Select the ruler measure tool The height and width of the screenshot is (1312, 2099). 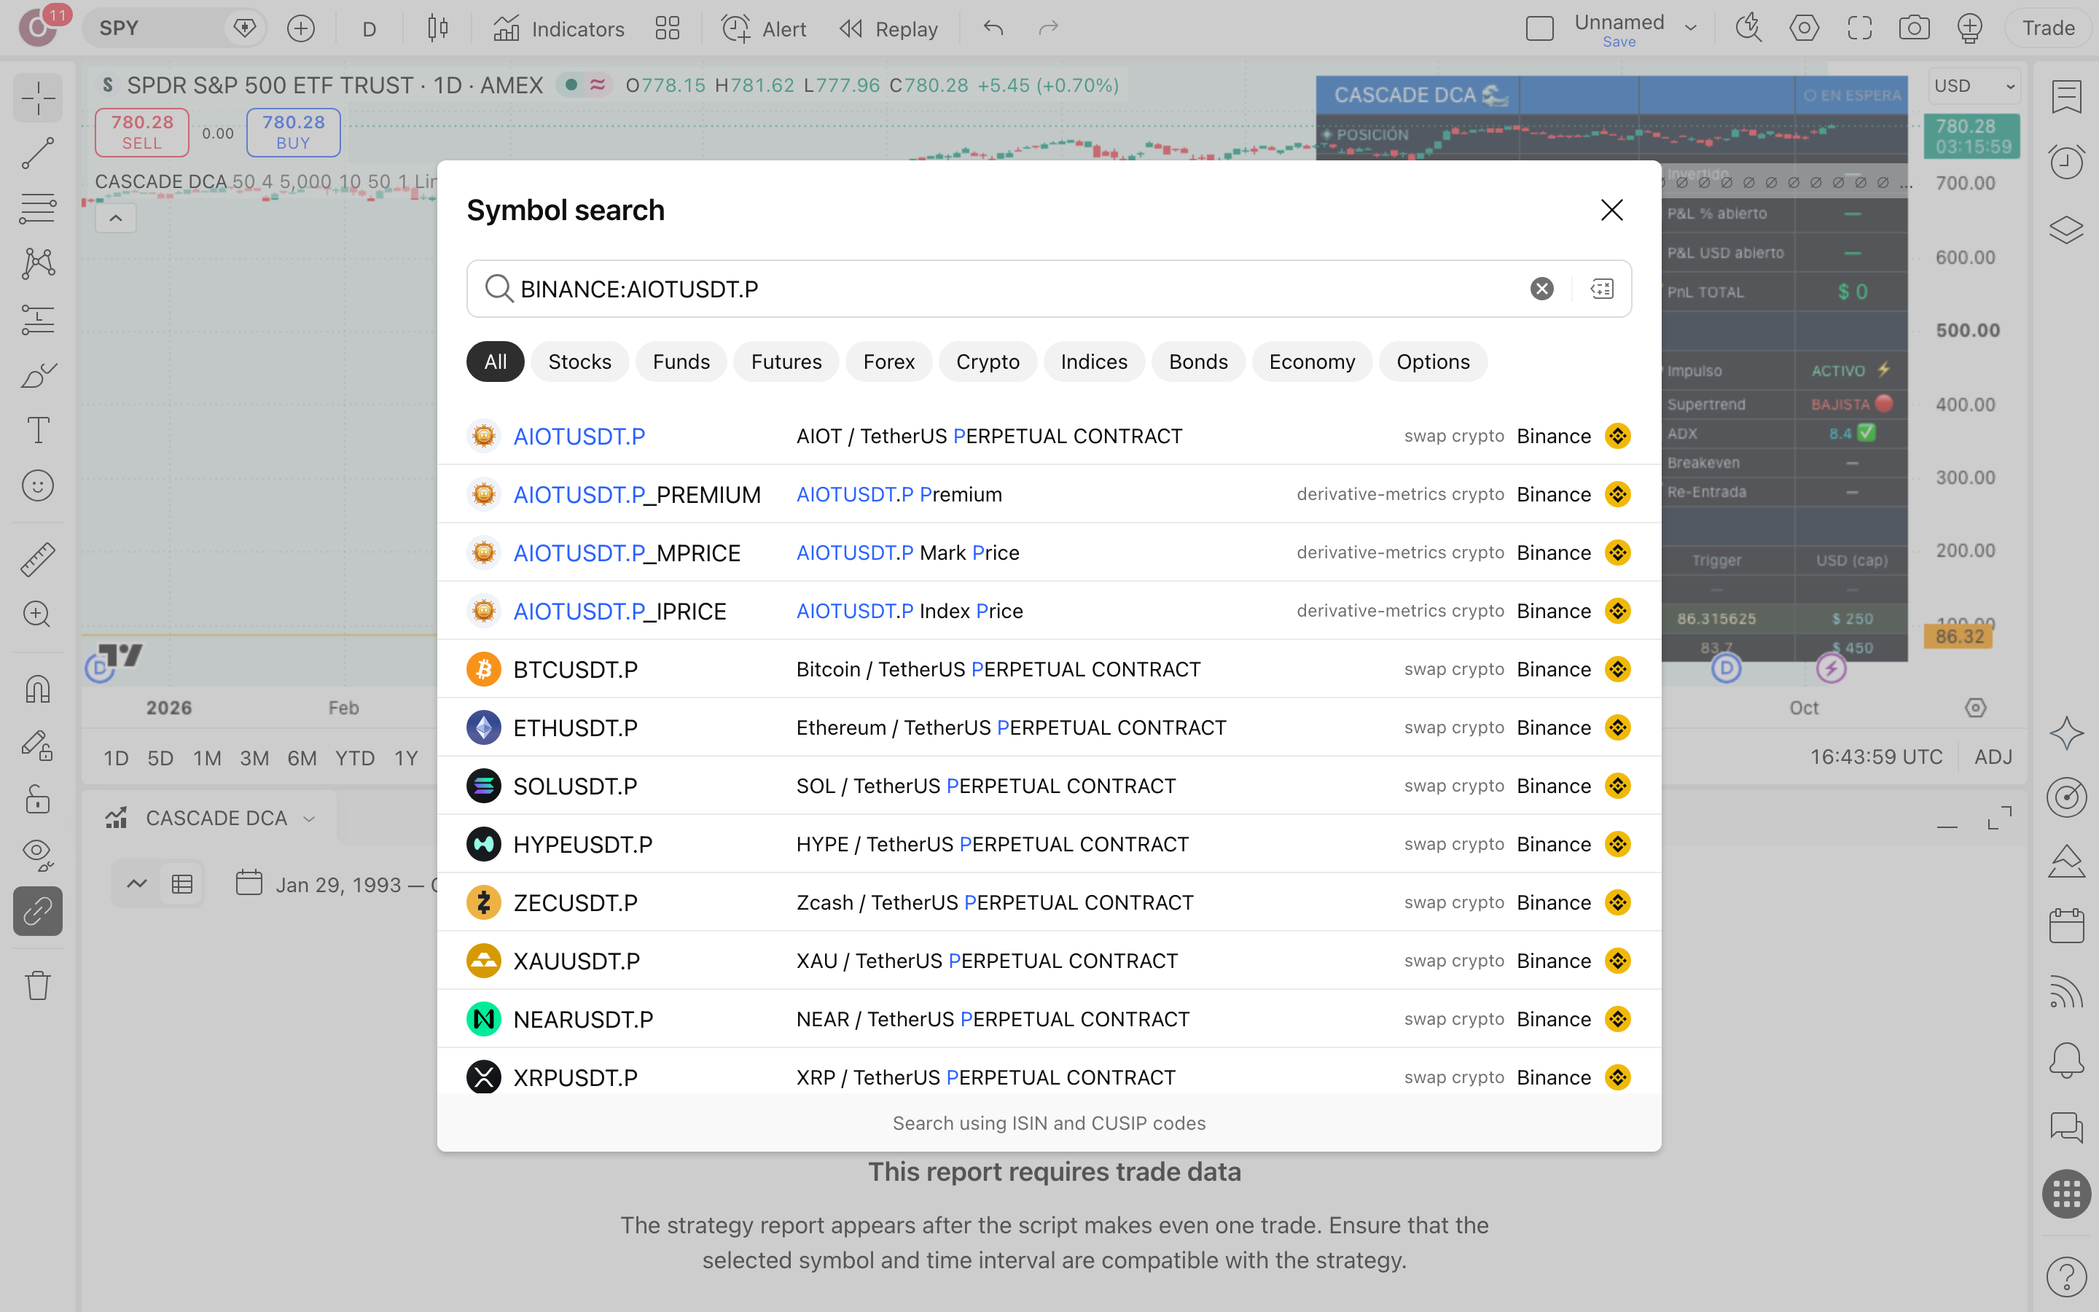(x=38, y=560)
